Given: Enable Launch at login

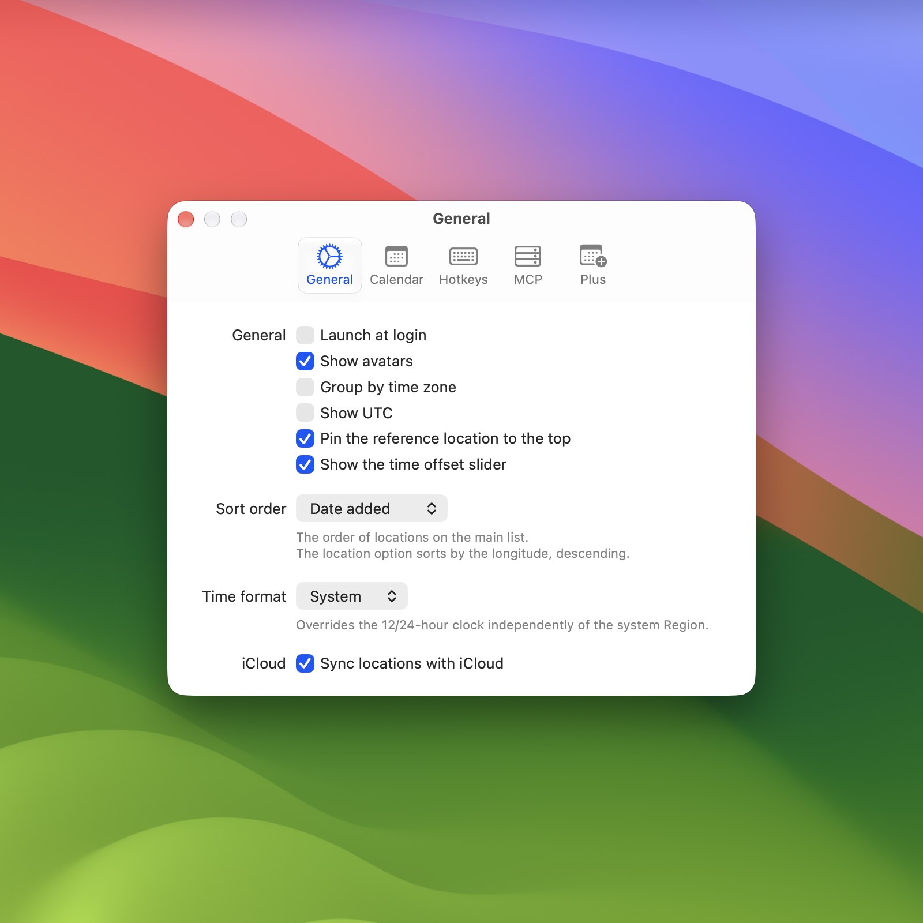Looking at the screenshot, I should 305,335.
